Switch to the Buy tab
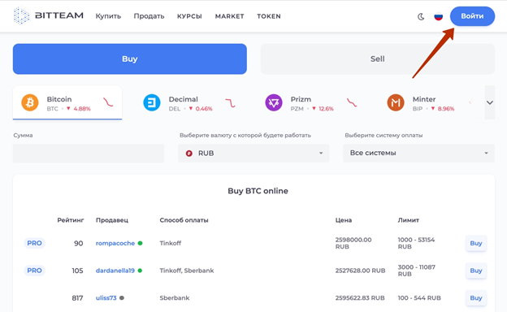 [x=130, y=58]
